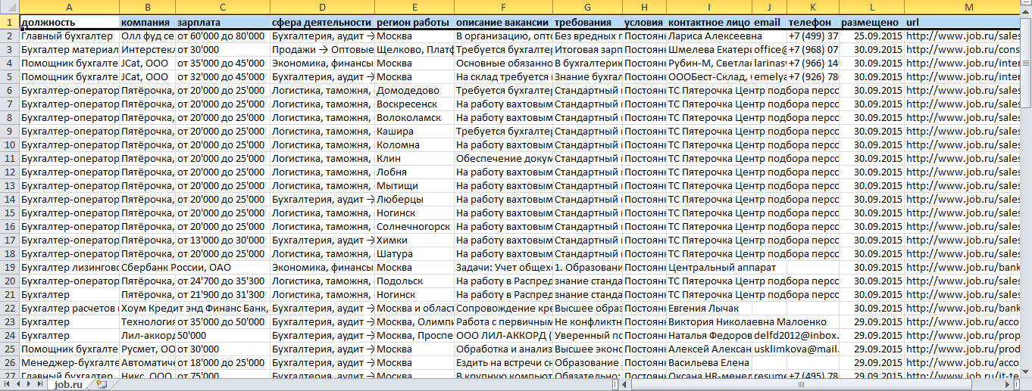Select the 'Евгения Лычак' contact cell

coord(709,308)
